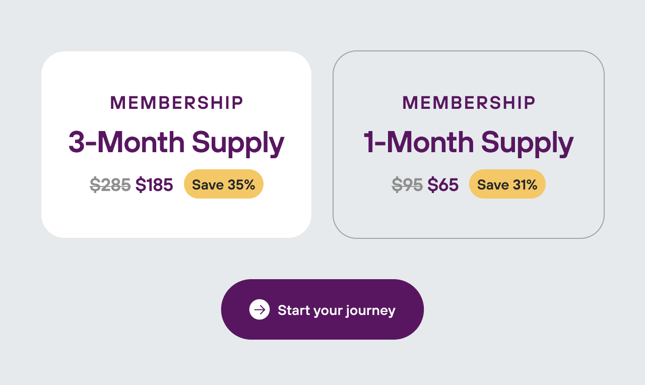Click MEMBERSHIP label above 1-Month Supply
Viewport: 645px width, 385px height.
point(469,103)
